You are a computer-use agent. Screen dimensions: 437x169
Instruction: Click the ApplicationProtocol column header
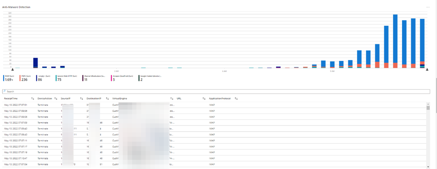(220, 99)
